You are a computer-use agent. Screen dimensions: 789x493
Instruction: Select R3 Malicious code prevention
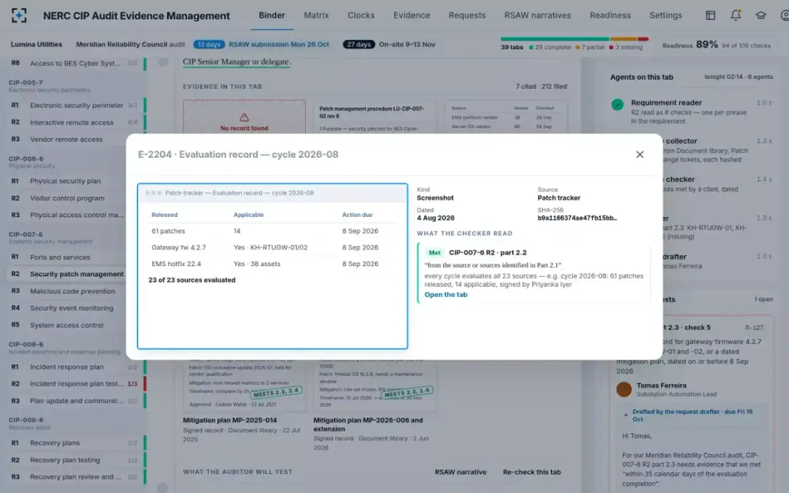tap(75, 291)
